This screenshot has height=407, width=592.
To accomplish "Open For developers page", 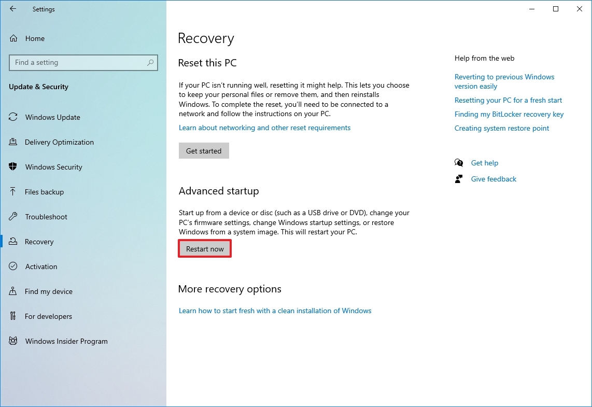I will pyautogui.click(x=48, y=316).
